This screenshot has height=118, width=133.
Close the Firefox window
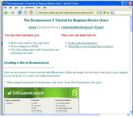pyautogui.click(x=131, y=3)
